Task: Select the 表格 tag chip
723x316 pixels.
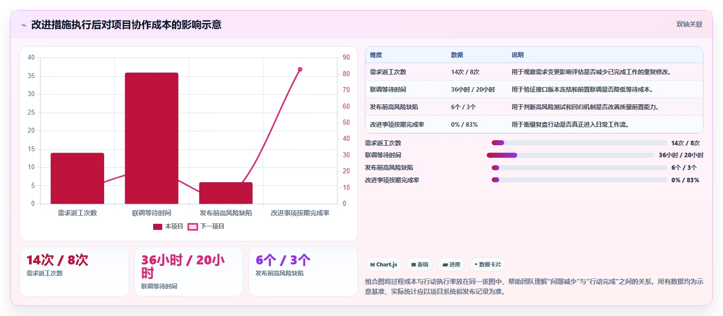Action: 420,264
